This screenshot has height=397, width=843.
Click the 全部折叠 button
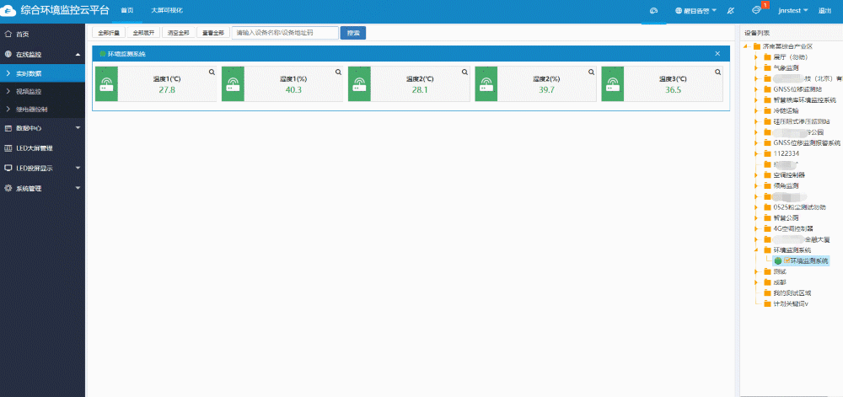coord(109,33)
